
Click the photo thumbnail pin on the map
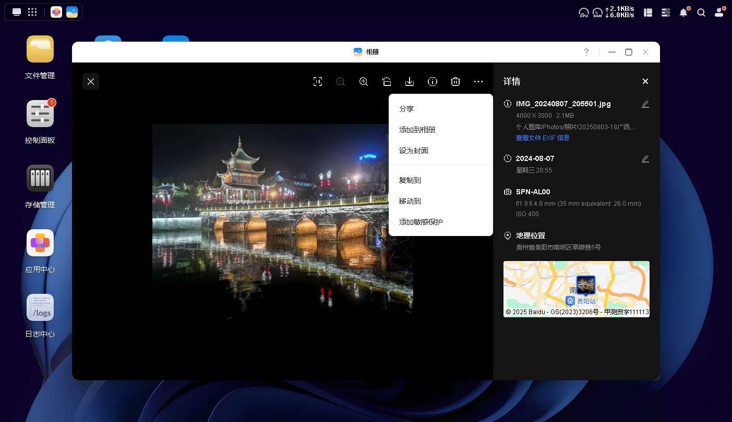click(x=586, y=285)
